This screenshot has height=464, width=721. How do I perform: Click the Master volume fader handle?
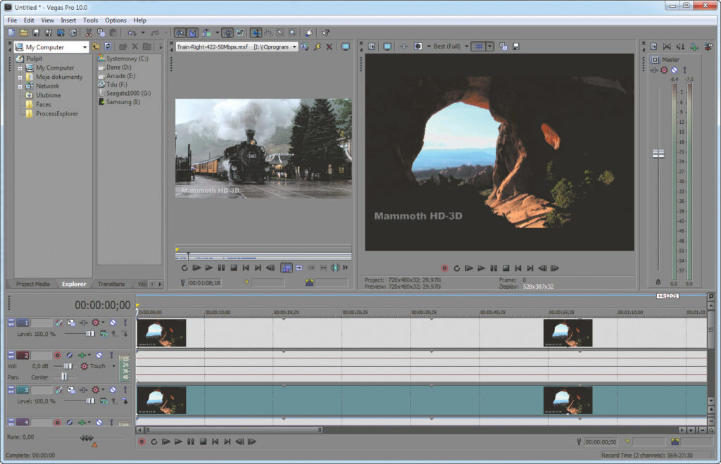(x=658, y=153)
